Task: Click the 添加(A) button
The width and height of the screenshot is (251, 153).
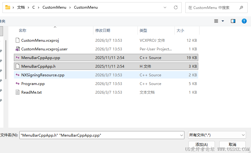Action: point(202,145)
